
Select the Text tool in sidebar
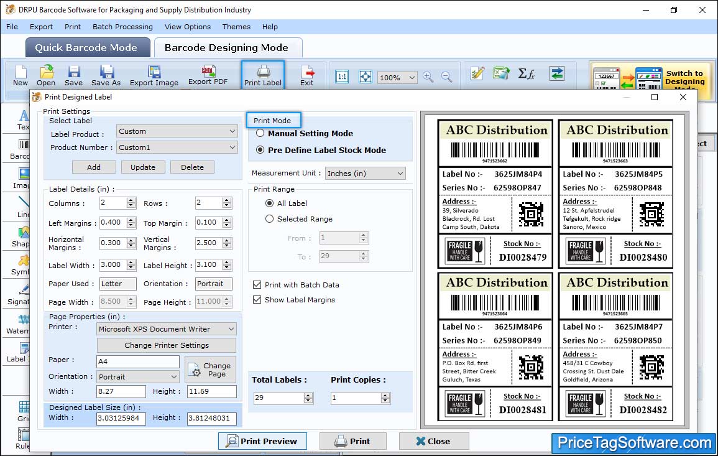23,120
